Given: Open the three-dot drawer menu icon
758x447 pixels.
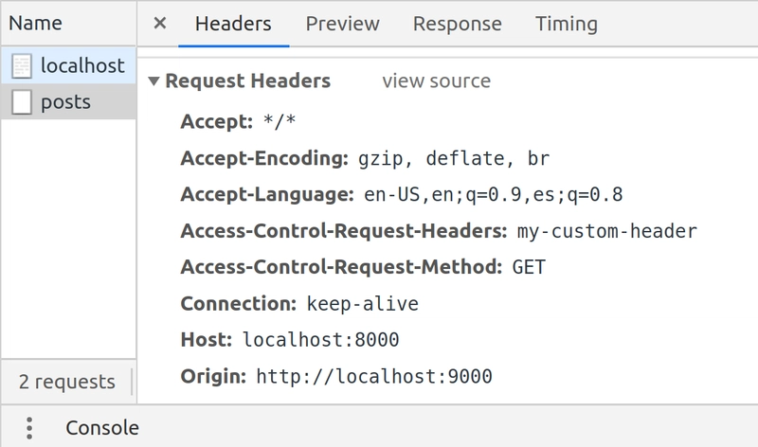Looking at the screenshot, I should (x=29, y=428).
